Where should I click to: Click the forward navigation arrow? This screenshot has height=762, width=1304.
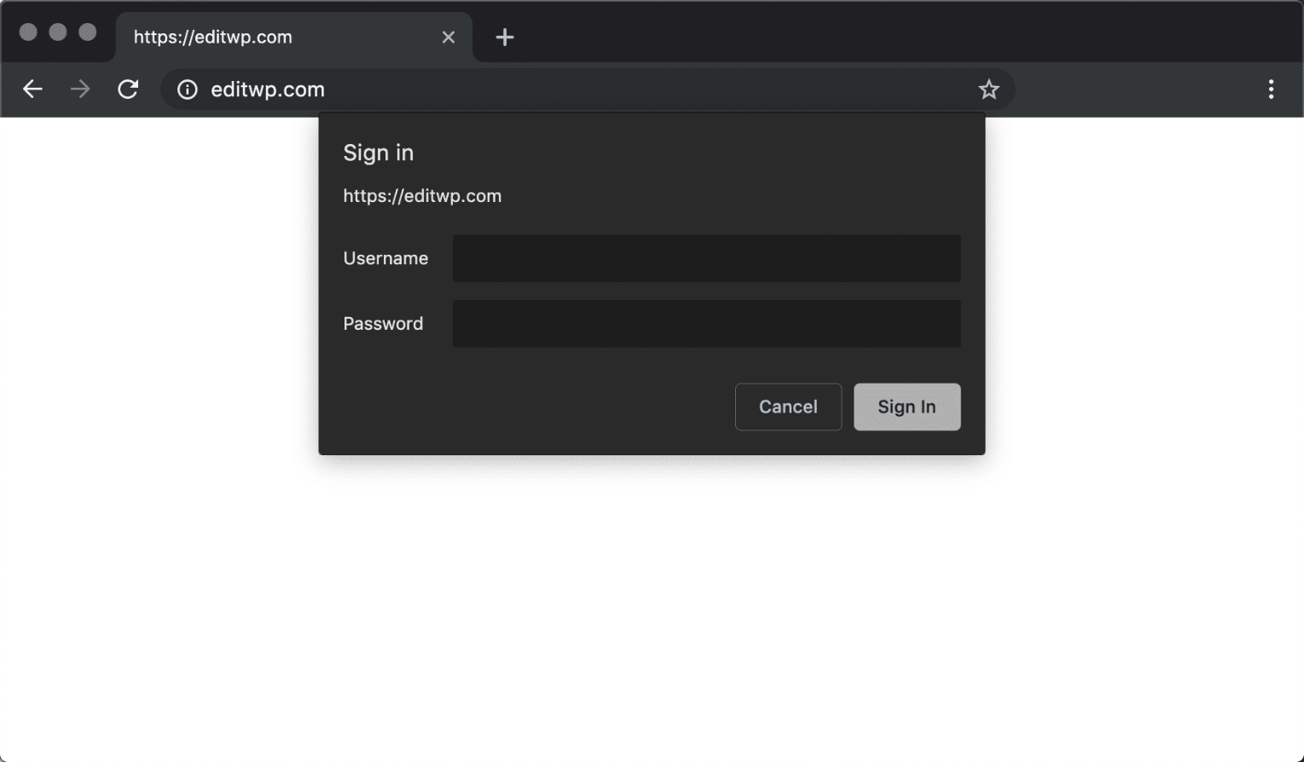(x=80, y=89)
